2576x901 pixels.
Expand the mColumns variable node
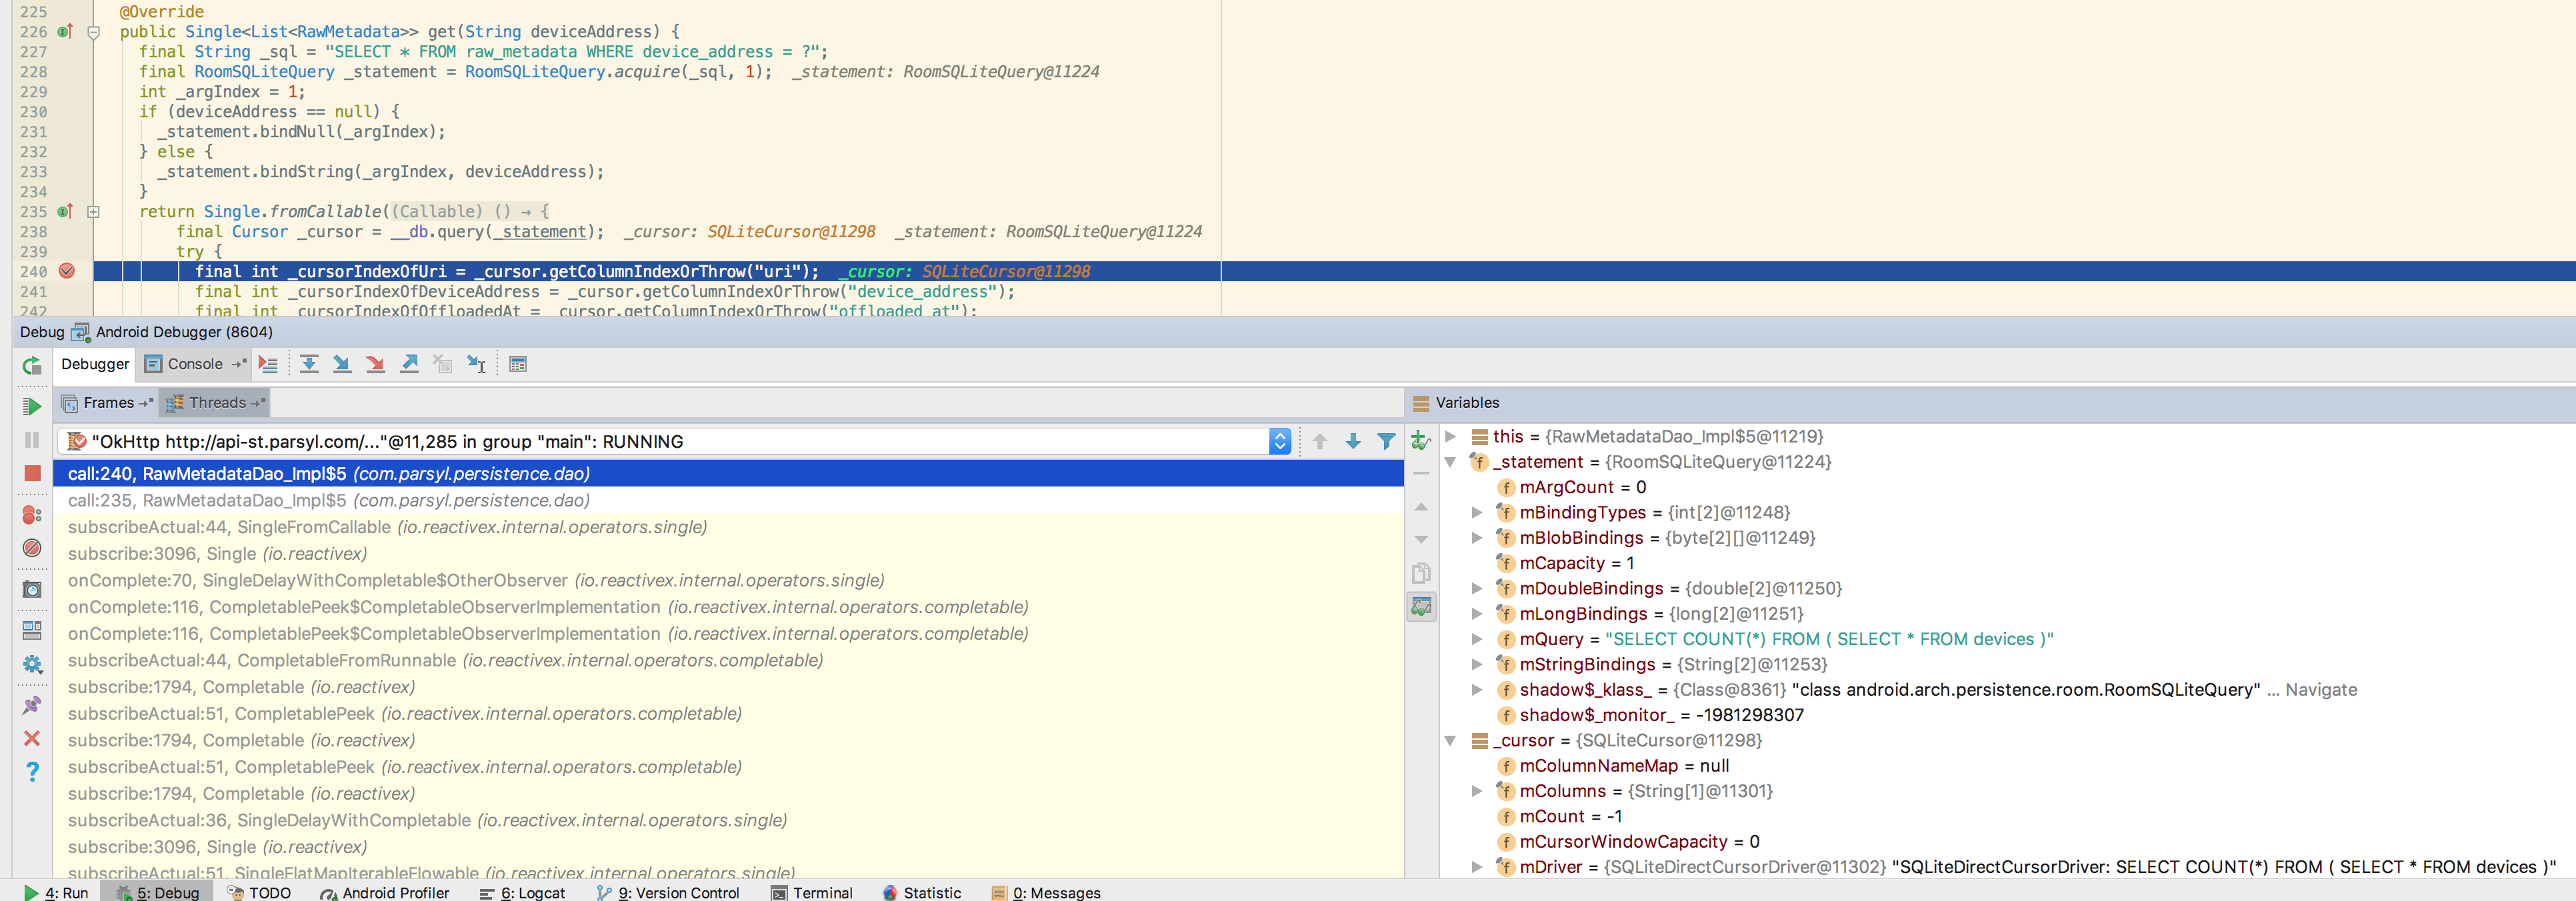click(1477, 791)
